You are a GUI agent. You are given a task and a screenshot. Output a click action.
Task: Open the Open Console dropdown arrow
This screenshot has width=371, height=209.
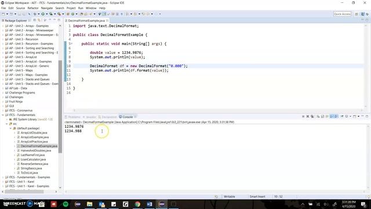[x=358, y=116]
